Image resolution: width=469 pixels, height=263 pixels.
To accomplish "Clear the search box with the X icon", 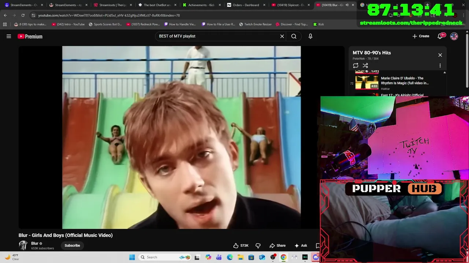I will point(282,36).
